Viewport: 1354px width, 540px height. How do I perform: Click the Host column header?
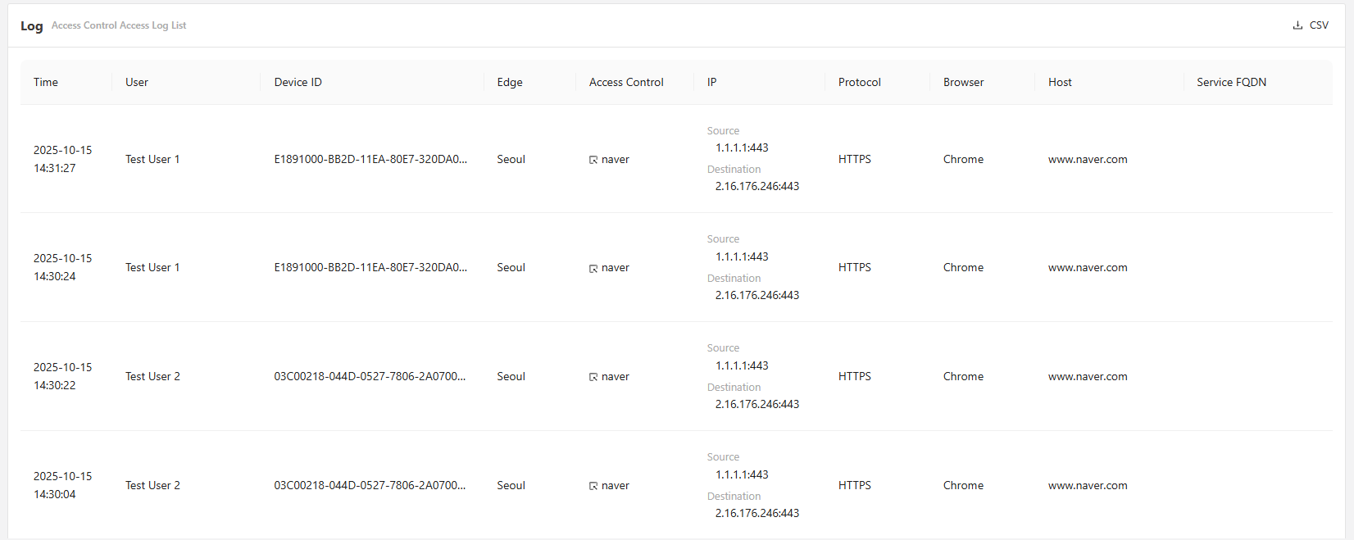coord(1060,82)
